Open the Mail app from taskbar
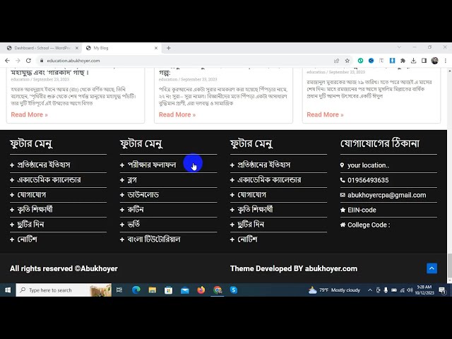This screenshot has width=452, height=339. [185, 290]
